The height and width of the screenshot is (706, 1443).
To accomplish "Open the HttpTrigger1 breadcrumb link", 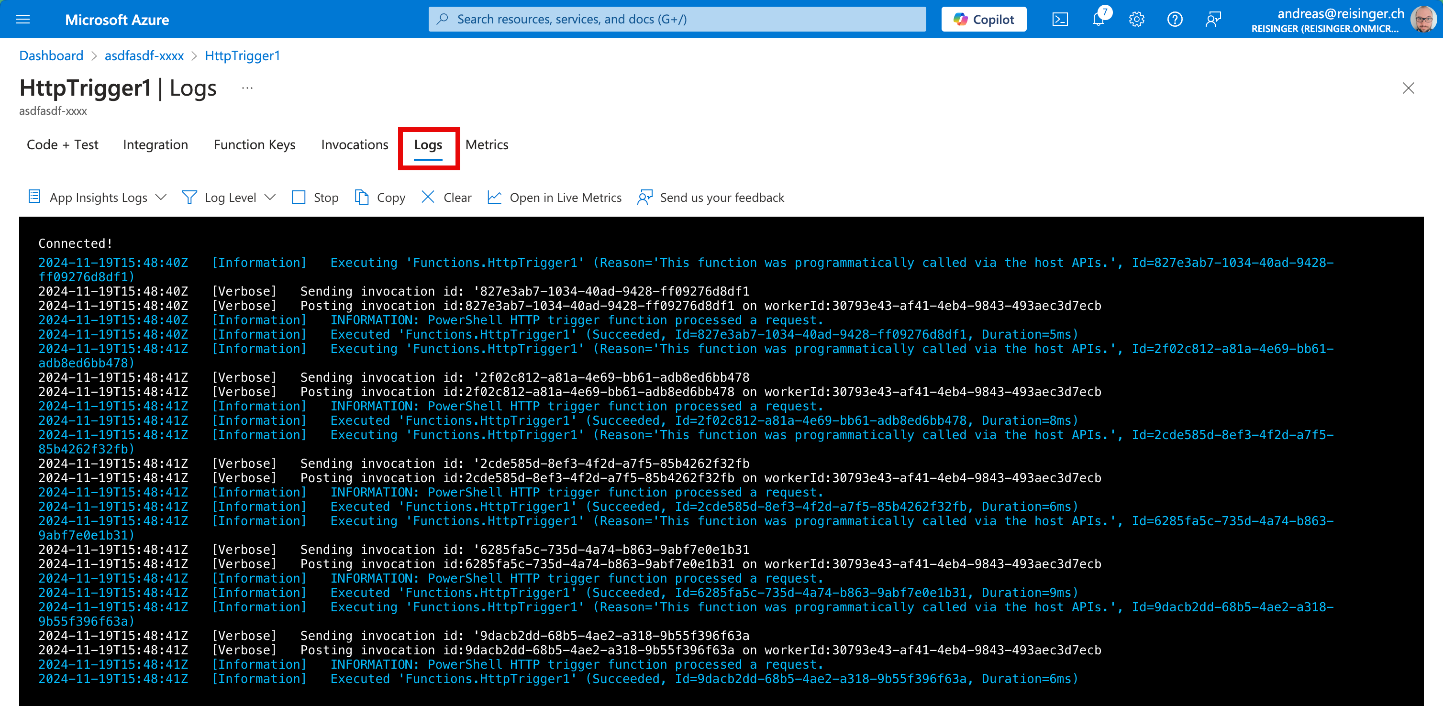I will coord(242,56).
